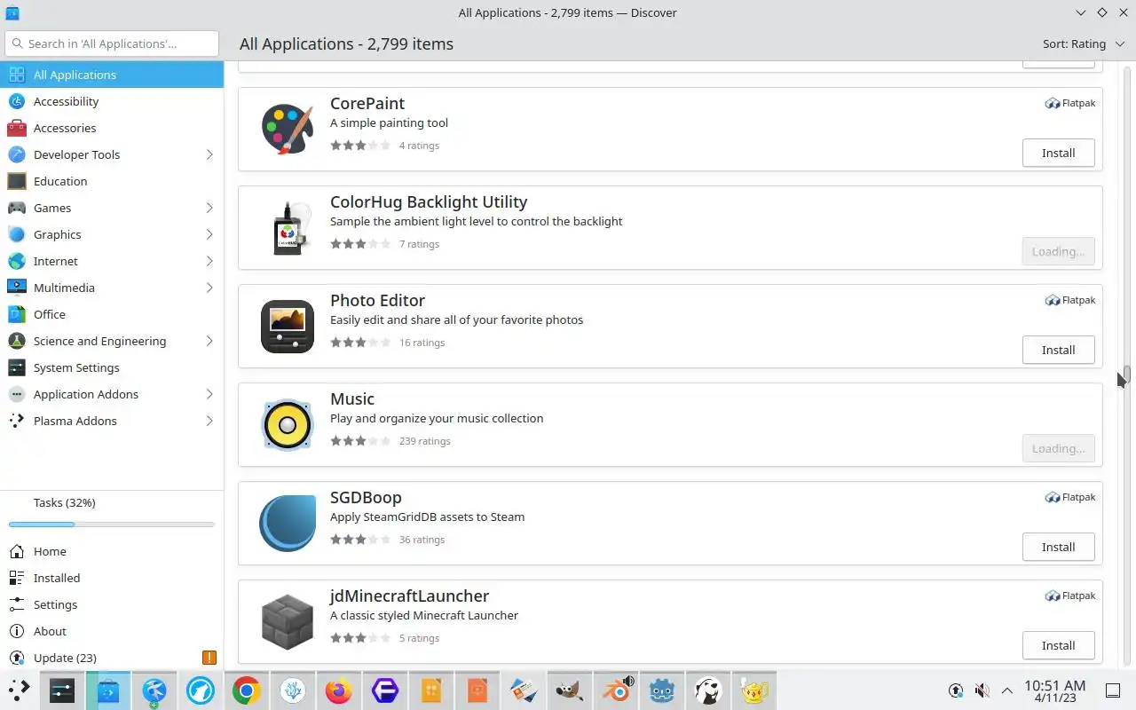Expand the Multimedia category
Image resolution: width=1136 pixels, height=710 pixels.
(x=209, y=288)
